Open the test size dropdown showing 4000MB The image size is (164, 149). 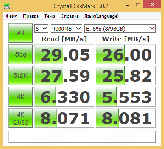67,28
